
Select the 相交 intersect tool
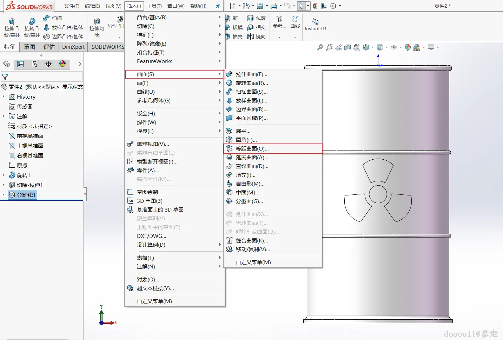[x=257, y=27]
